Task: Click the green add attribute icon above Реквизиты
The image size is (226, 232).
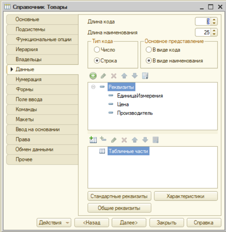Action: coord(93,76)
